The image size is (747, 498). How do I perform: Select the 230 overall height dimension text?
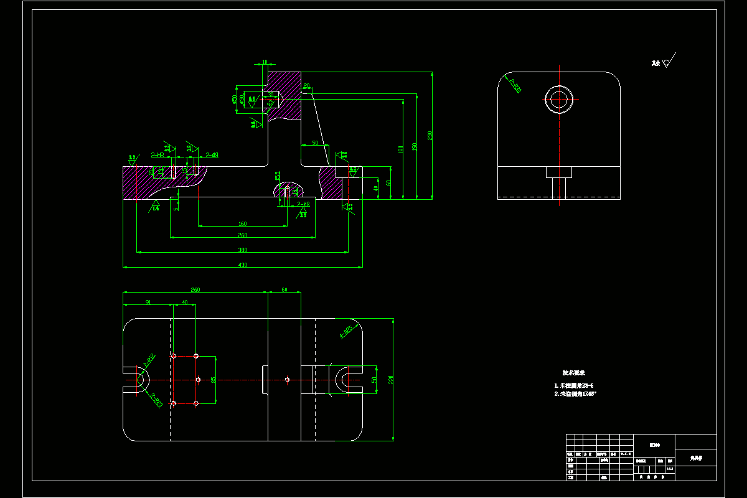coord(429,135)
